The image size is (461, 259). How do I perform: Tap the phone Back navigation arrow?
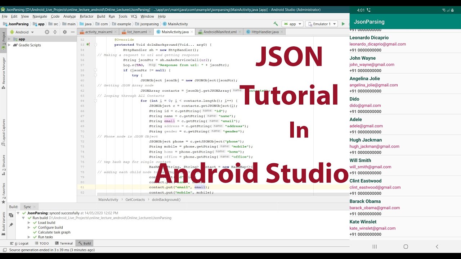[x=437, y=246]
